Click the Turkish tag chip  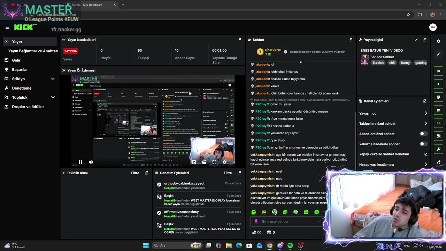coord(378,63)
